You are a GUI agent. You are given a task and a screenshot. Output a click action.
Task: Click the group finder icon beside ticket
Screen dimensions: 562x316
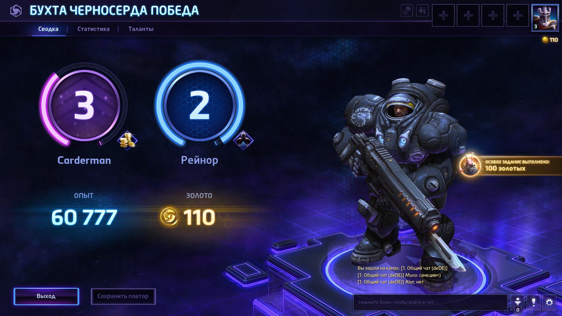pyautogui.click(x=422, y=11)
